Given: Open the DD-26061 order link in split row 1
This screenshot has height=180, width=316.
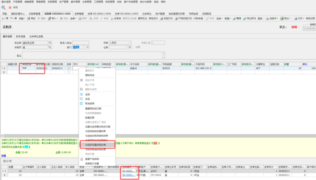Looking at the screenshot, I should (128, 171).
